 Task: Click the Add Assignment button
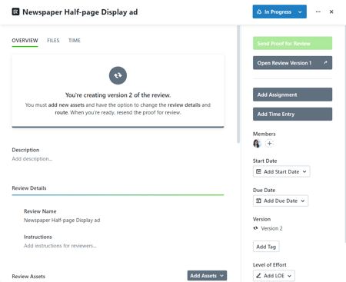tap(292, 95)
